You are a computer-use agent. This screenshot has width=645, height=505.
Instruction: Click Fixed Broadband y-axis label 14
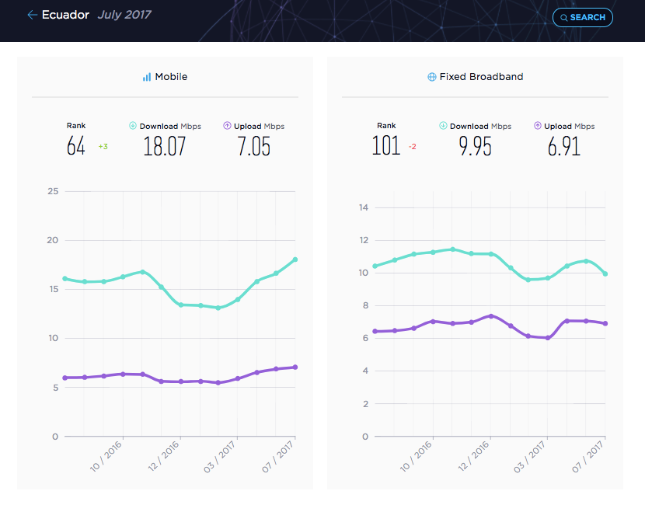(364, 207)
